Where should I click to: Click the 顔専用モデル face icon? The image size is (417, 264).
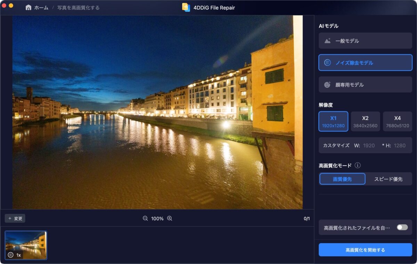click(x=327, y=85)
